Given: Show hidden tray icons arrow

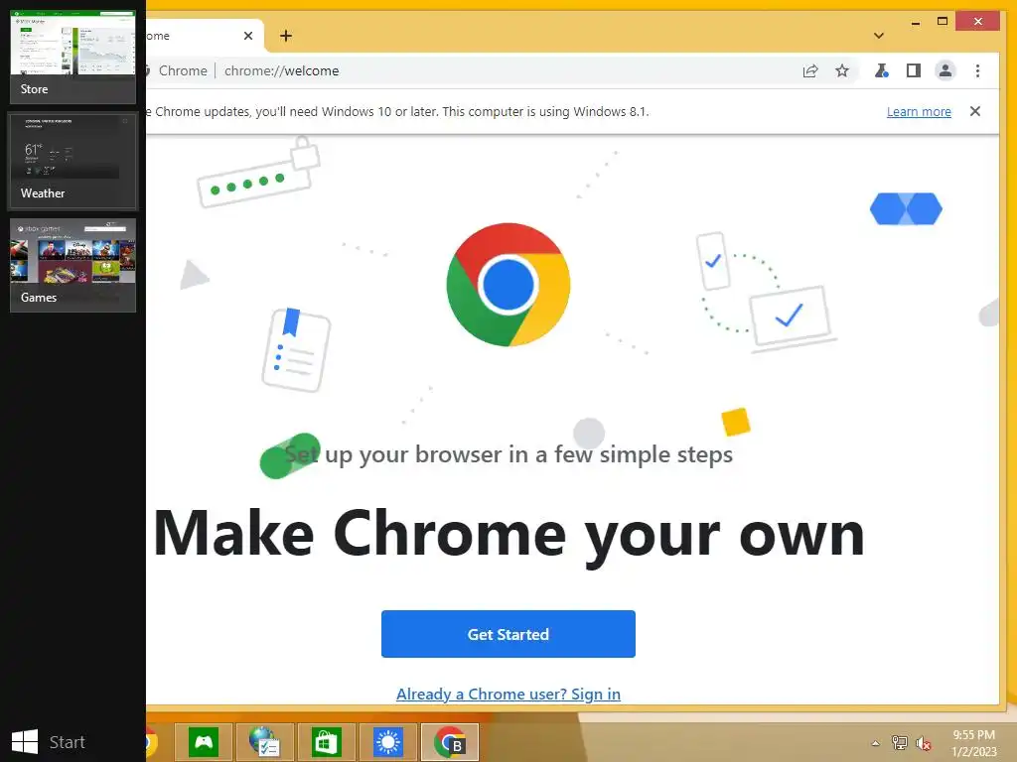Looking at the screenshot, I should (876, 743).
